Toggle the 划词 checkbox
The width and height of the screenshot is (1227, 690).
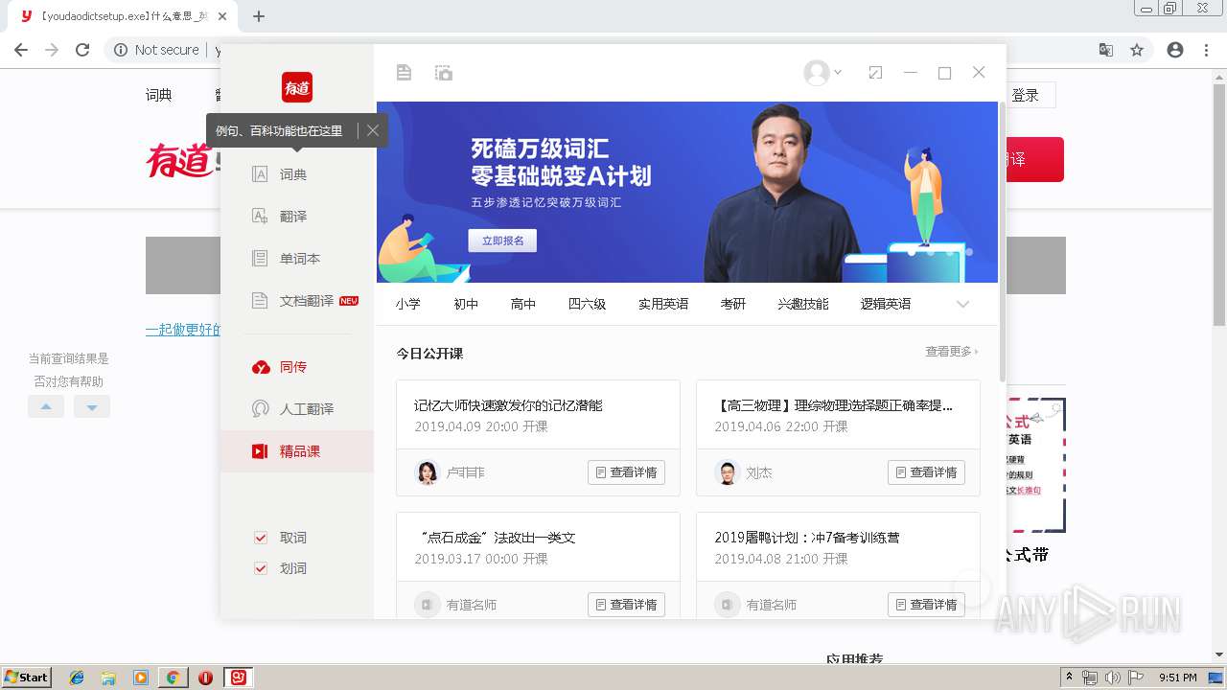(260, 568)
